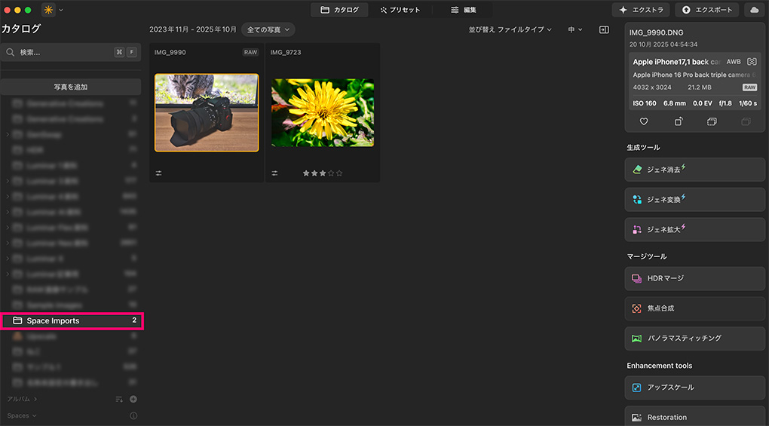769x426 pixels.
Task: Click the f/1.8 aperture value
Action: 725,103
